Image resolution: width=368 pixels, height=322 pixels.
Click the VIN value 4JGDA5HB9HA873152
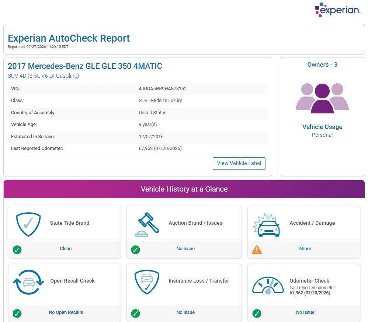coord(163,89)
